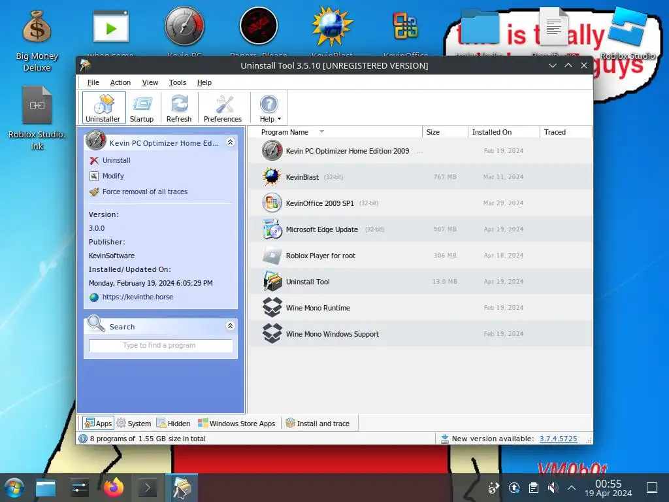Select the Roblox Player for root icon
Viewport: 669px width, 502px height.
[x=272, y=256]
